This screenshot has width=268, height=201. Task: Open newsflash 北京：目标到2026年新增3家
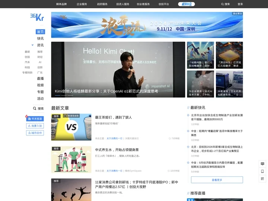(217, 149)
